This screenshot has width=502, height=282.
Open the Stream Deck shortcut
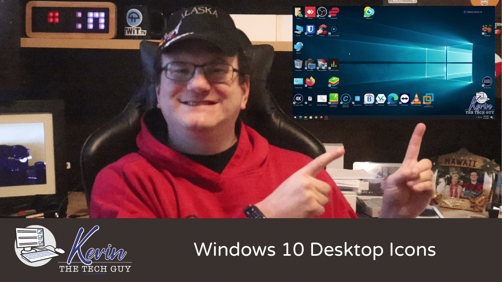click(x=487, y=83)
